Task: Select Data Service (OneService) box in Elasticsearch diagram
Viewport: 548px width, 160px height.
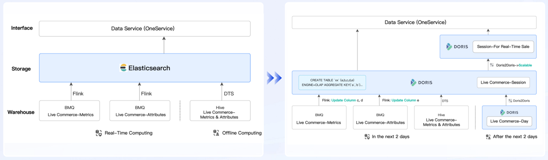Action: (x=145, y=29)
